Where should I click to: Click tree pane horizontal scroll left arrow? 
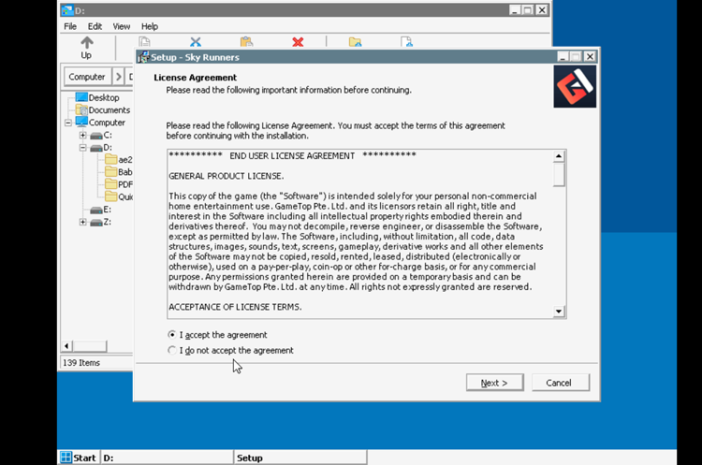pos(66,346)
